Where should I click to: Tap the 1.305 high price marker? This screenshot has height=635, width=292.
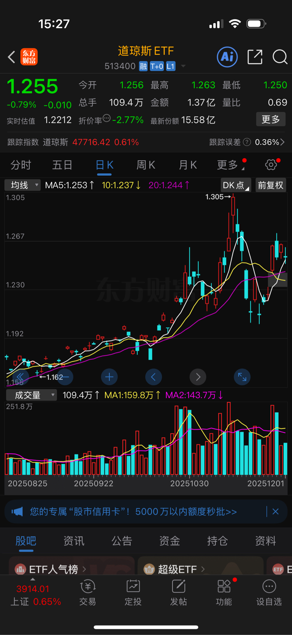click(x=218, y=197)
